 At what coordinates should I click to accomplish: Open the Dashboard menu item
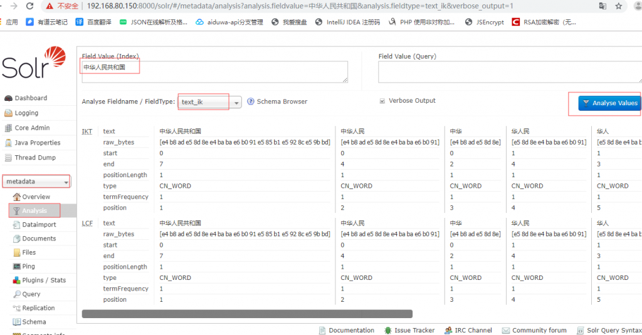[31, 98]
